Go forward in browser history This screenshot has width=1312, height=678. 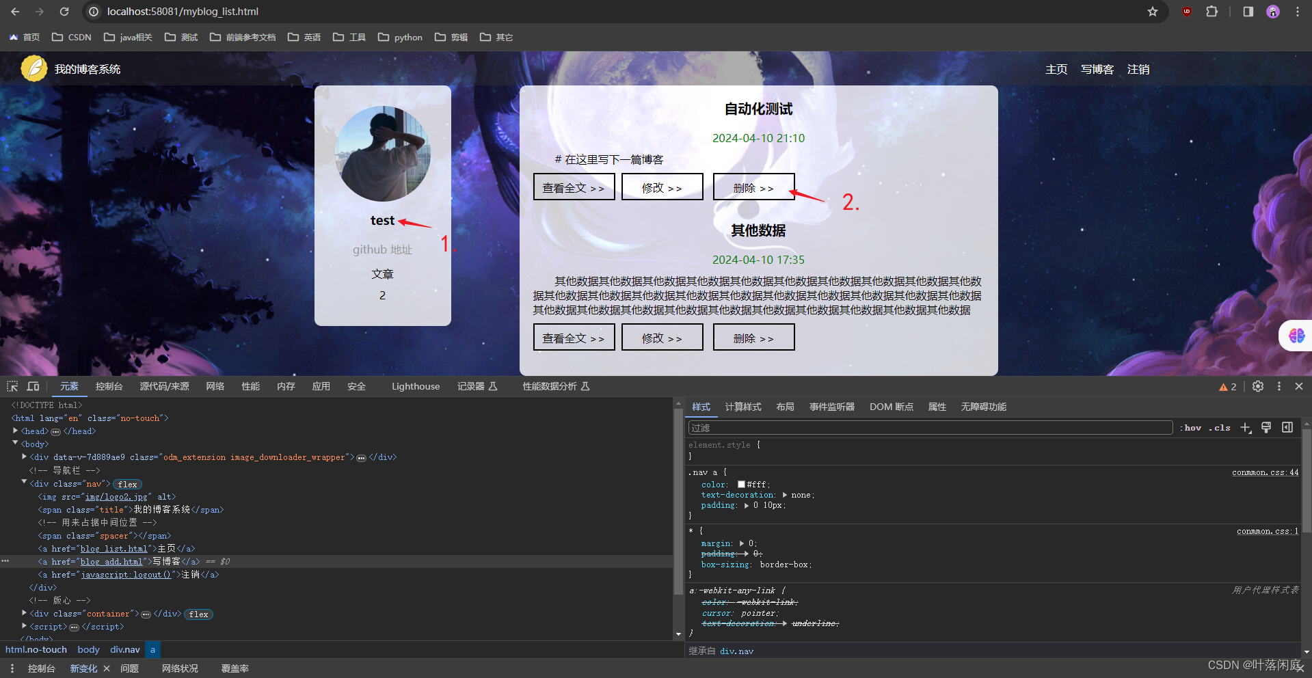coord(40,12)
